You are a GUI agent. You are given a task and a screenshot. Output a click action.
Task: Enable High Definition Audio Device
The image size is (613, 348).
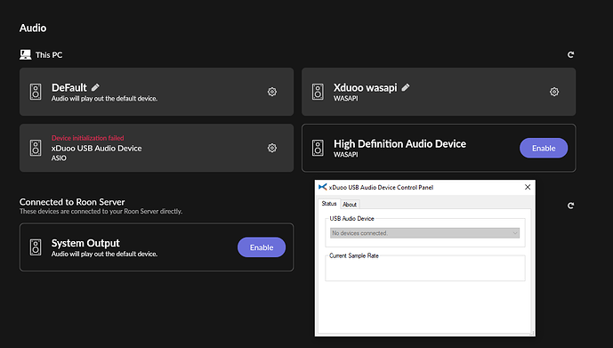[544, 149]
